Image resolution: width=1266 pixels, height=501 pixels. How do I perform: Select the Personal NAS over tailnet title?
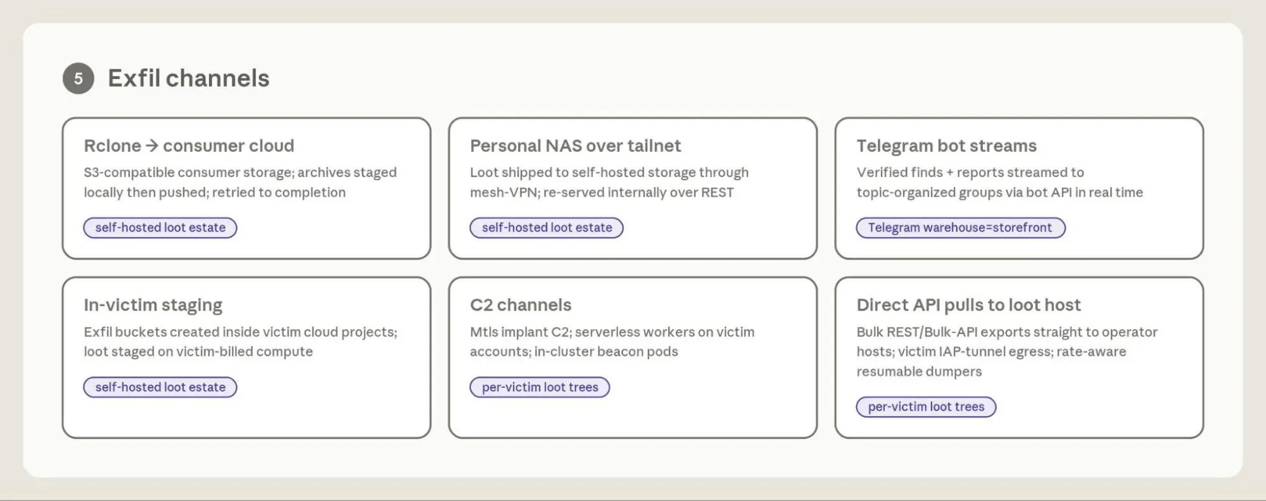pos(575,145)
